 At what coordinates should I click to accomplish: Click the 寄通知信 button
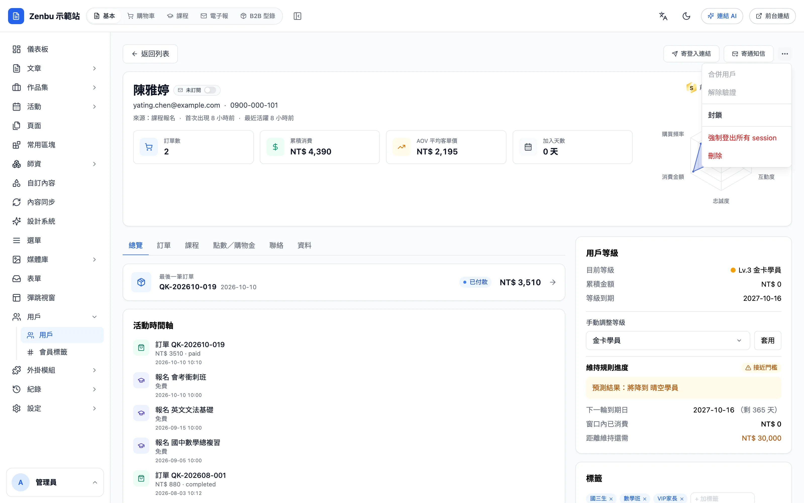748,54
